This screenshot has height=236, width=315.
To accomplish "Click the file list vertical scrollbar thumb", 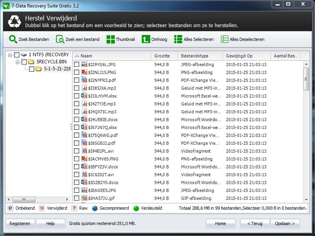I will 306,79.
